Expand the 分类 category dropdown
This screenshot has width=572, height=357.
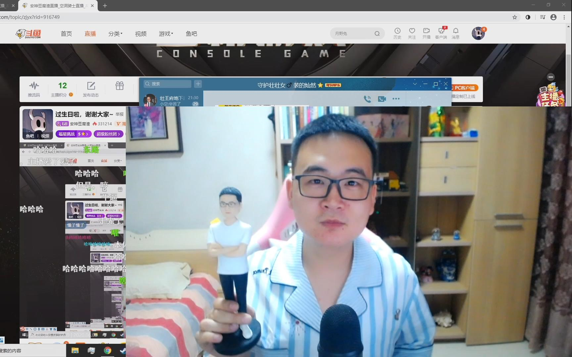[x=116, y=34]
